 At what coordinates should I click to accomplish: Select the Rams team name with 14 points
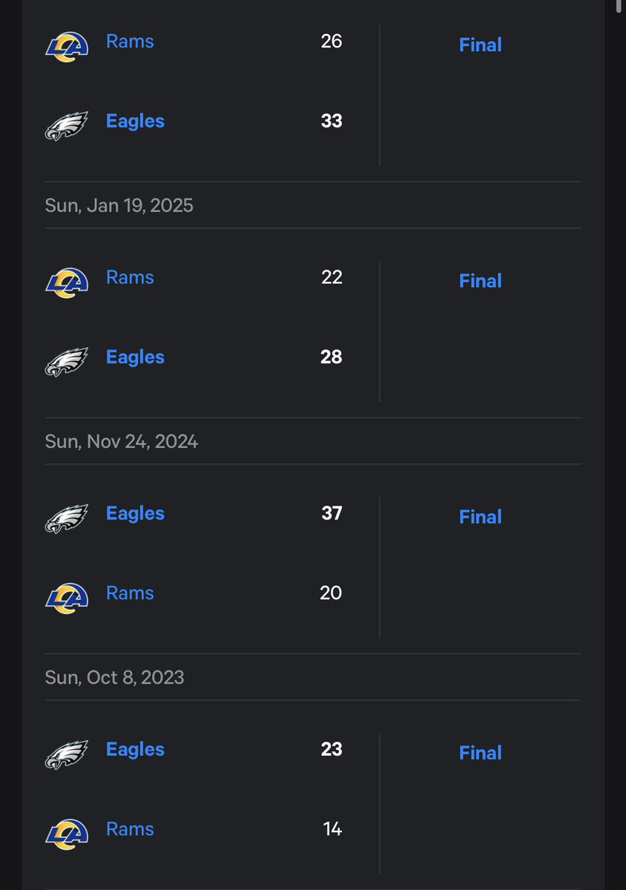[x=130, y=828]
